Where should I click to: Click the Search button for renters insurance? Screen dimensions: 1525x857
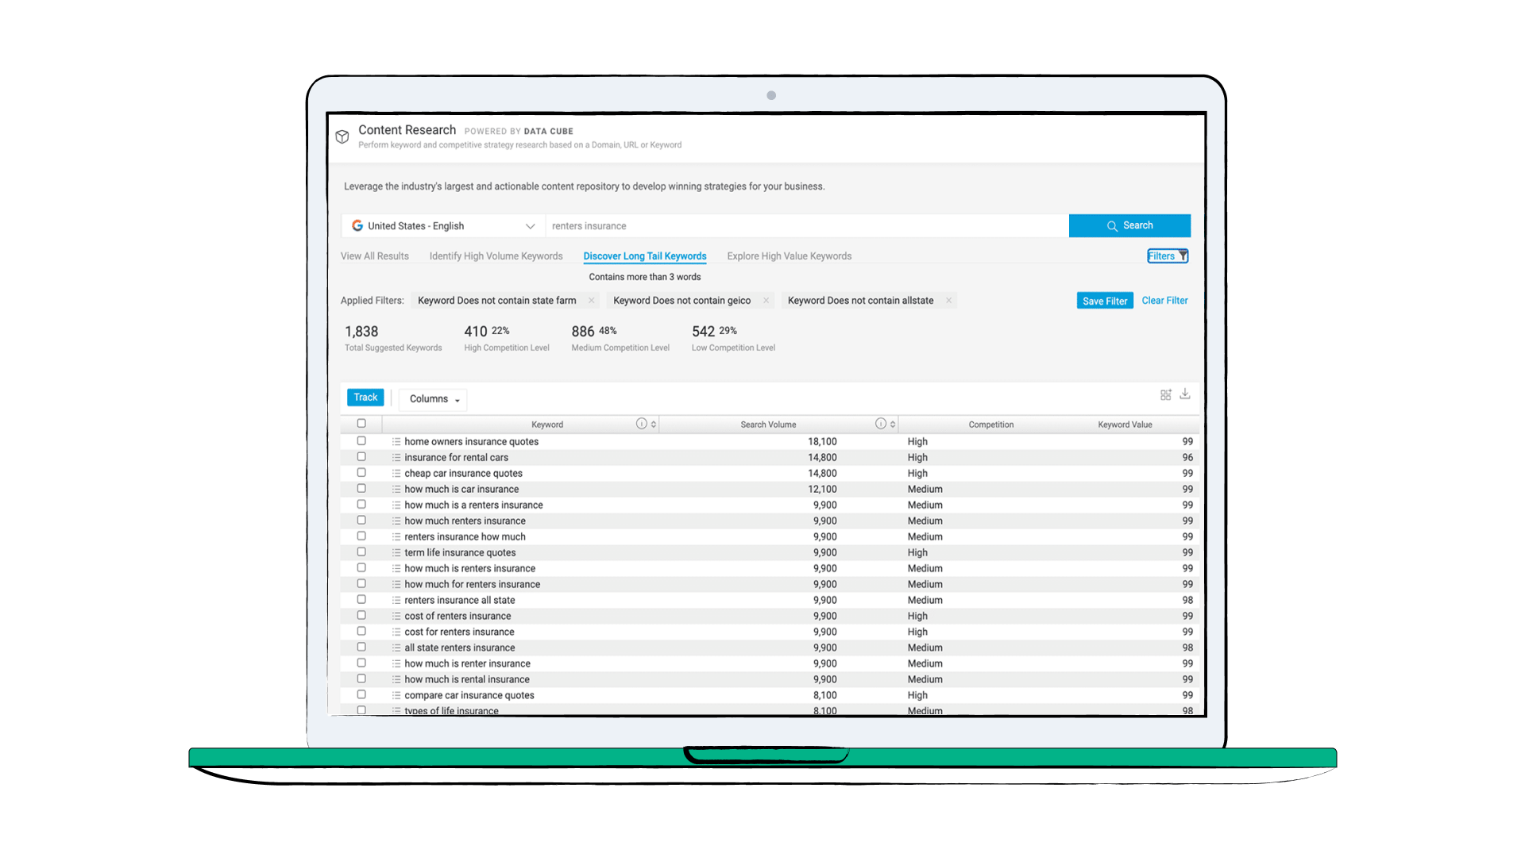[x=1129, y=225]
